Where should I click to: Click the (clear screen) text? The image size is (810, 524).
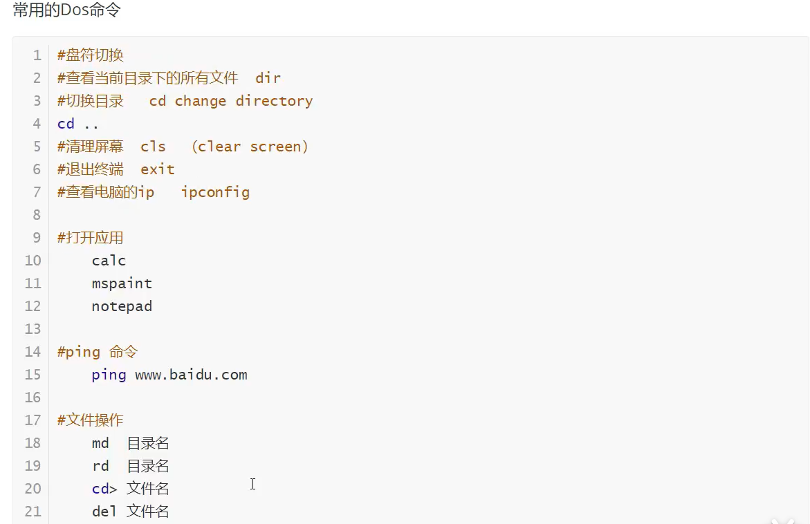click(x=250, y=147)
